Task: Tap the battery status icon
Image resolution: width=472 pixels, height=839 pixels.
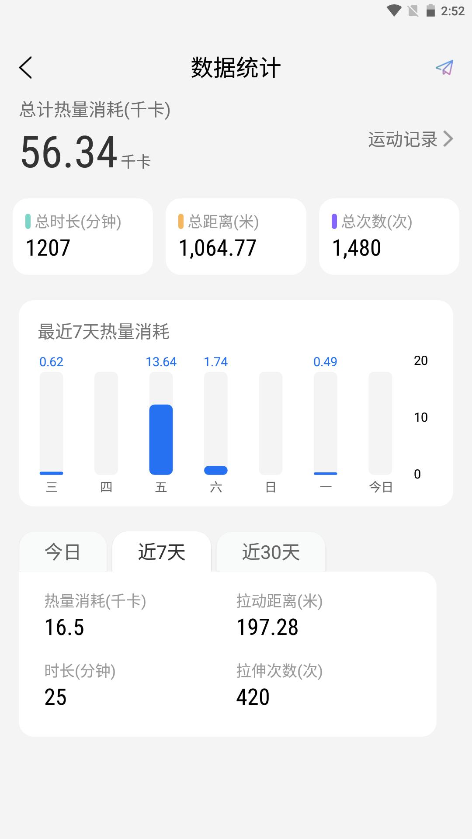Action: click(430, 10)
